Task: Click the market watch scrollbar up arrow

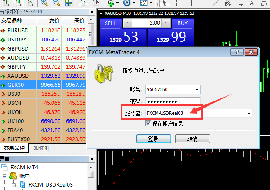Action: pos(91,19)
